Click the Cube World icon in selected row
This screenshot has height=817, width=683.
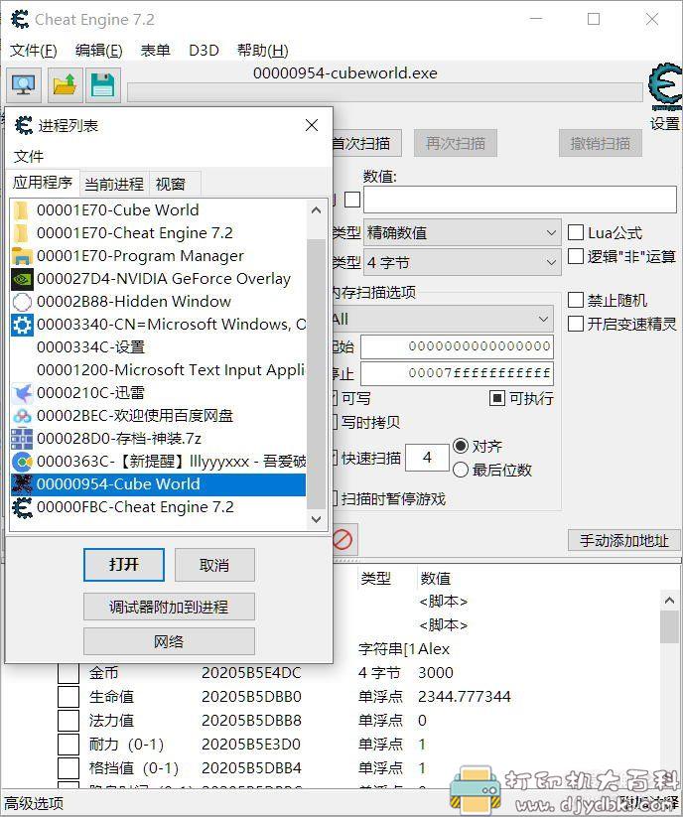(x=22, y=484)
